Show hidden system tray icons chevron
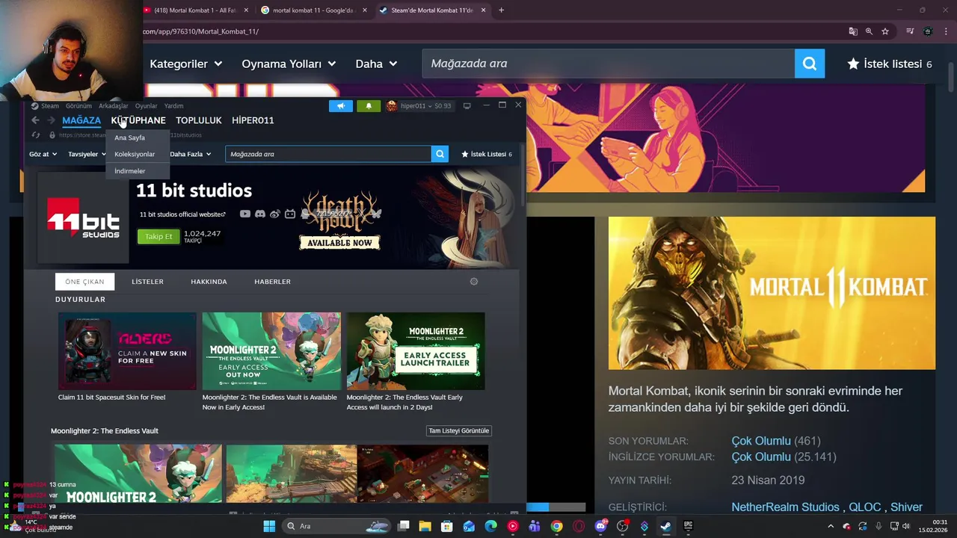Viewport: 957px width, 538px height. (830, 526)
